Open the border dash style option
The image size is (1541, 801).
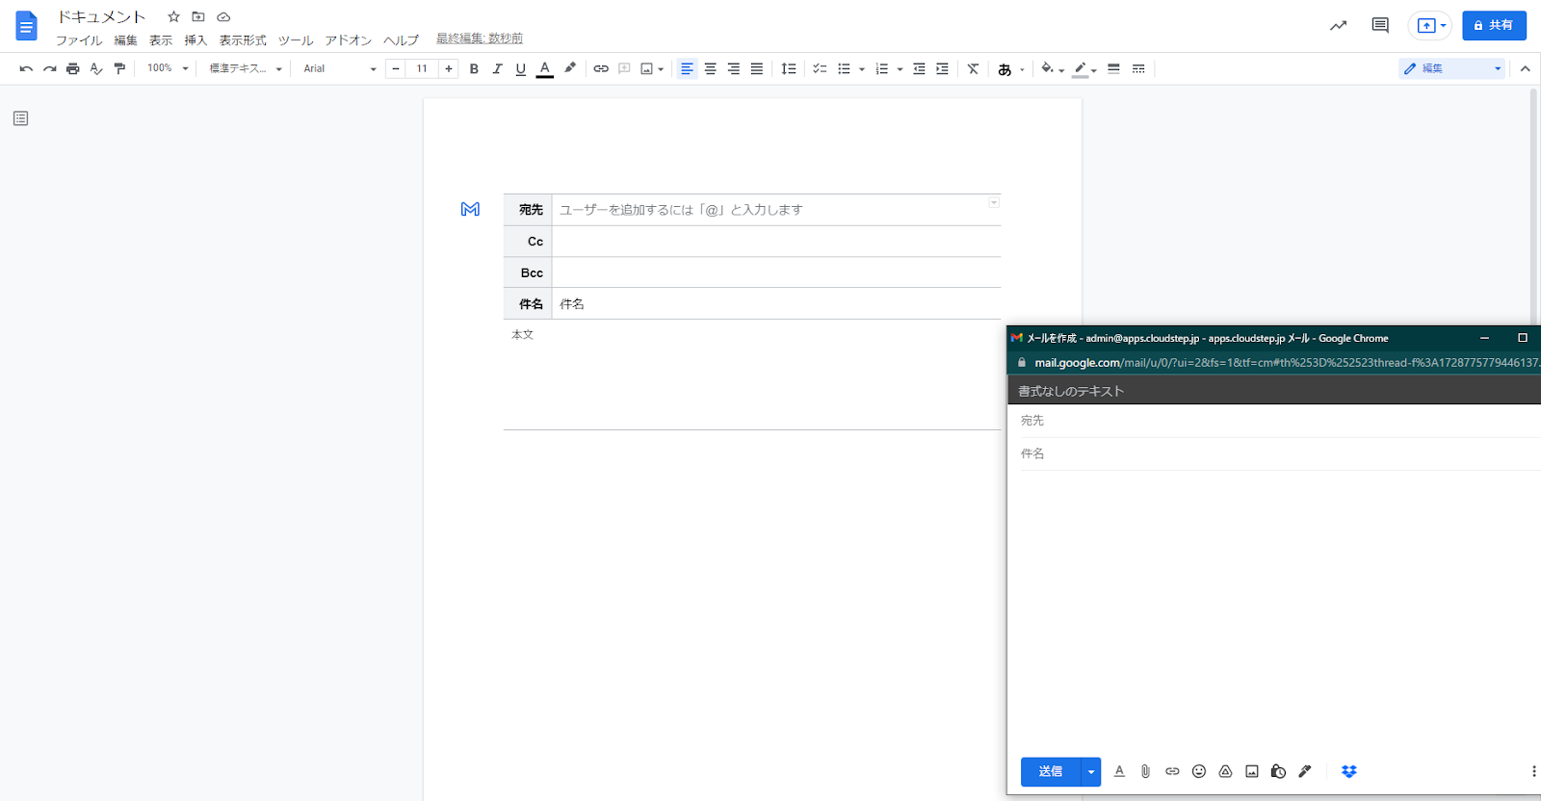(x=1138, y=68)
